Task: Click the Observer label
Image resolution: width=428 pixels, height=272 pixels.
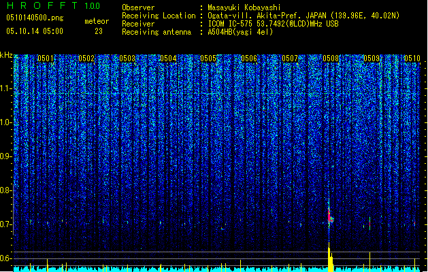Action: pos(138,7)
